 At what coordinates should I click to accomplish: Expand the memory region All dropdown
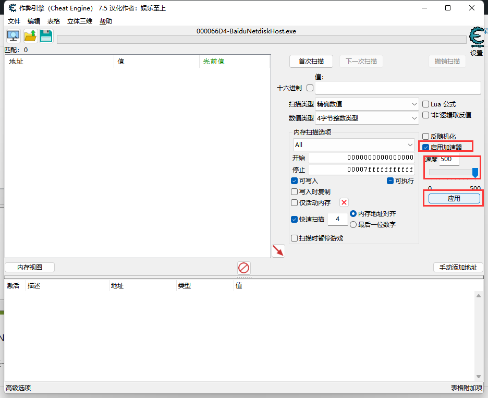354,144
